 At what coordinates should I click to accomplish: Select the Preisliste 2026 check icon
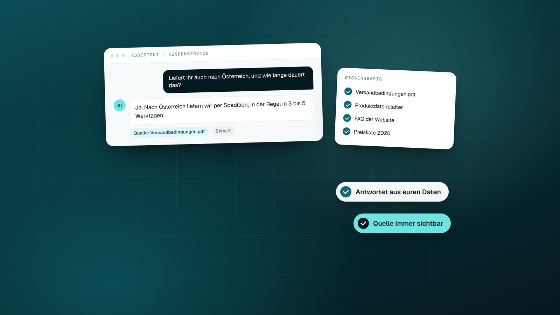[x=346, y=131]
